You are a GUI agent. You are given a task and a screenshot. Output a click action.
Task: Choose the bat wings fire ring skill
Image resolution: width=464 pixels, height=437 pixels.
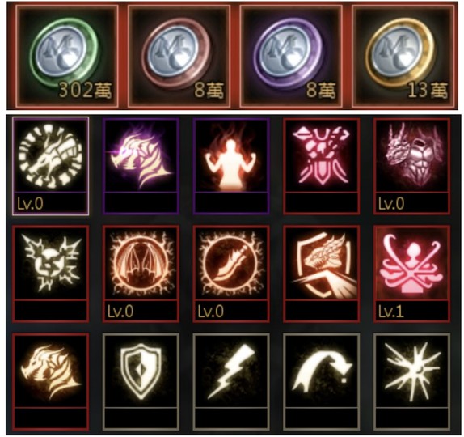pos(141,274)
